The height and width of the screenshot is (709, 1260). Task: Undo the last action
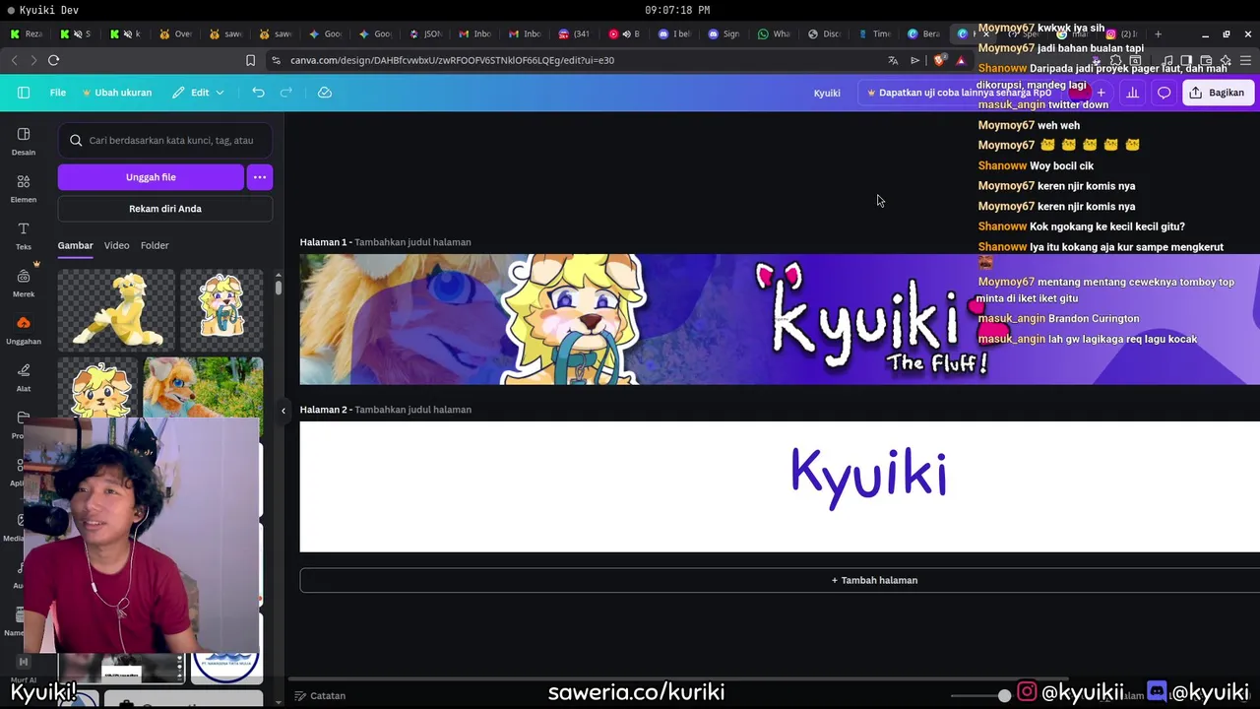(258, 93)
